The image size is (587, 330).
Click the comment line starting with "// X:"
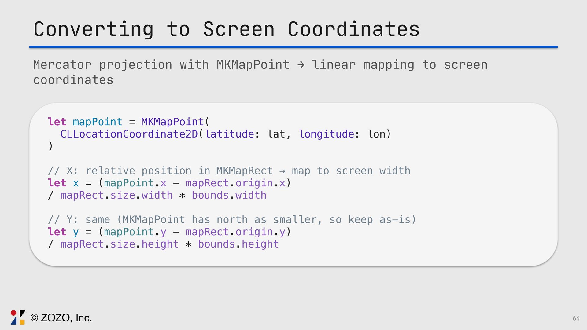[229, 171]
